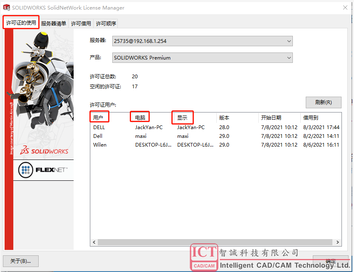Click the 8/2/2021 14:11 borrow date

(x=321, y=136)
